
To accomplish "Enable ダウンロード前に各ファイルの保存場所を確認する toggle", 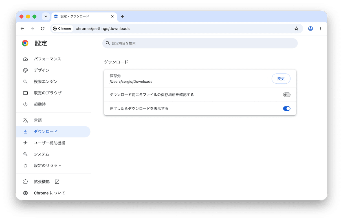I will 287,95.
